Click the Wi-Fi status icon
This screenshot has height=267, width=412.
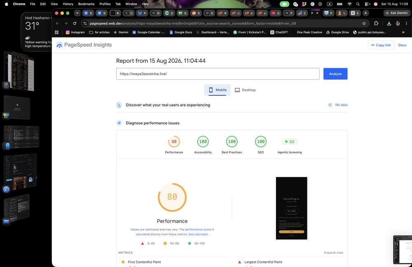point(349,4)
